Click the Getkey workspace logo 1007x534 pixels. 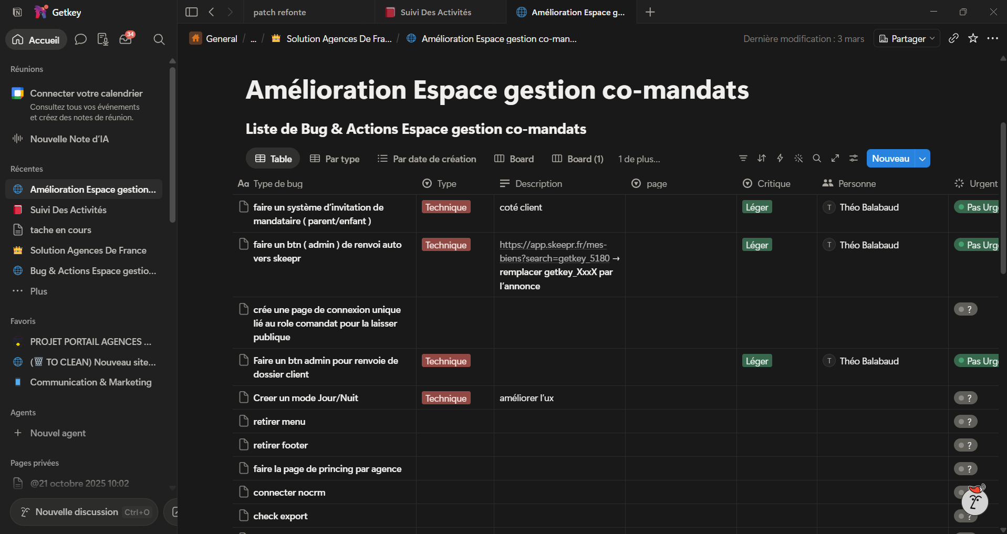tap(40, 12)
